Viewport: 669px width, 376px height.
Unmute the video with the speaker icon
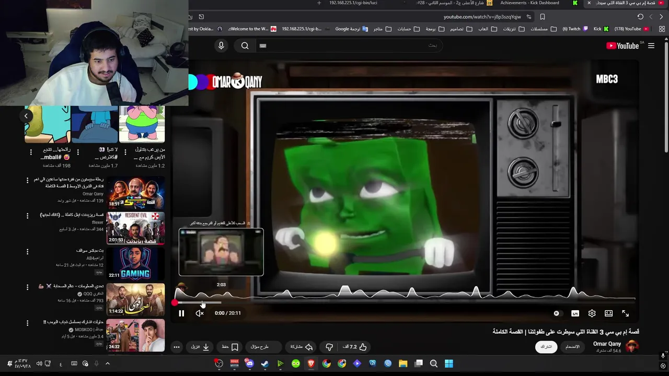(x=200, y=313)
